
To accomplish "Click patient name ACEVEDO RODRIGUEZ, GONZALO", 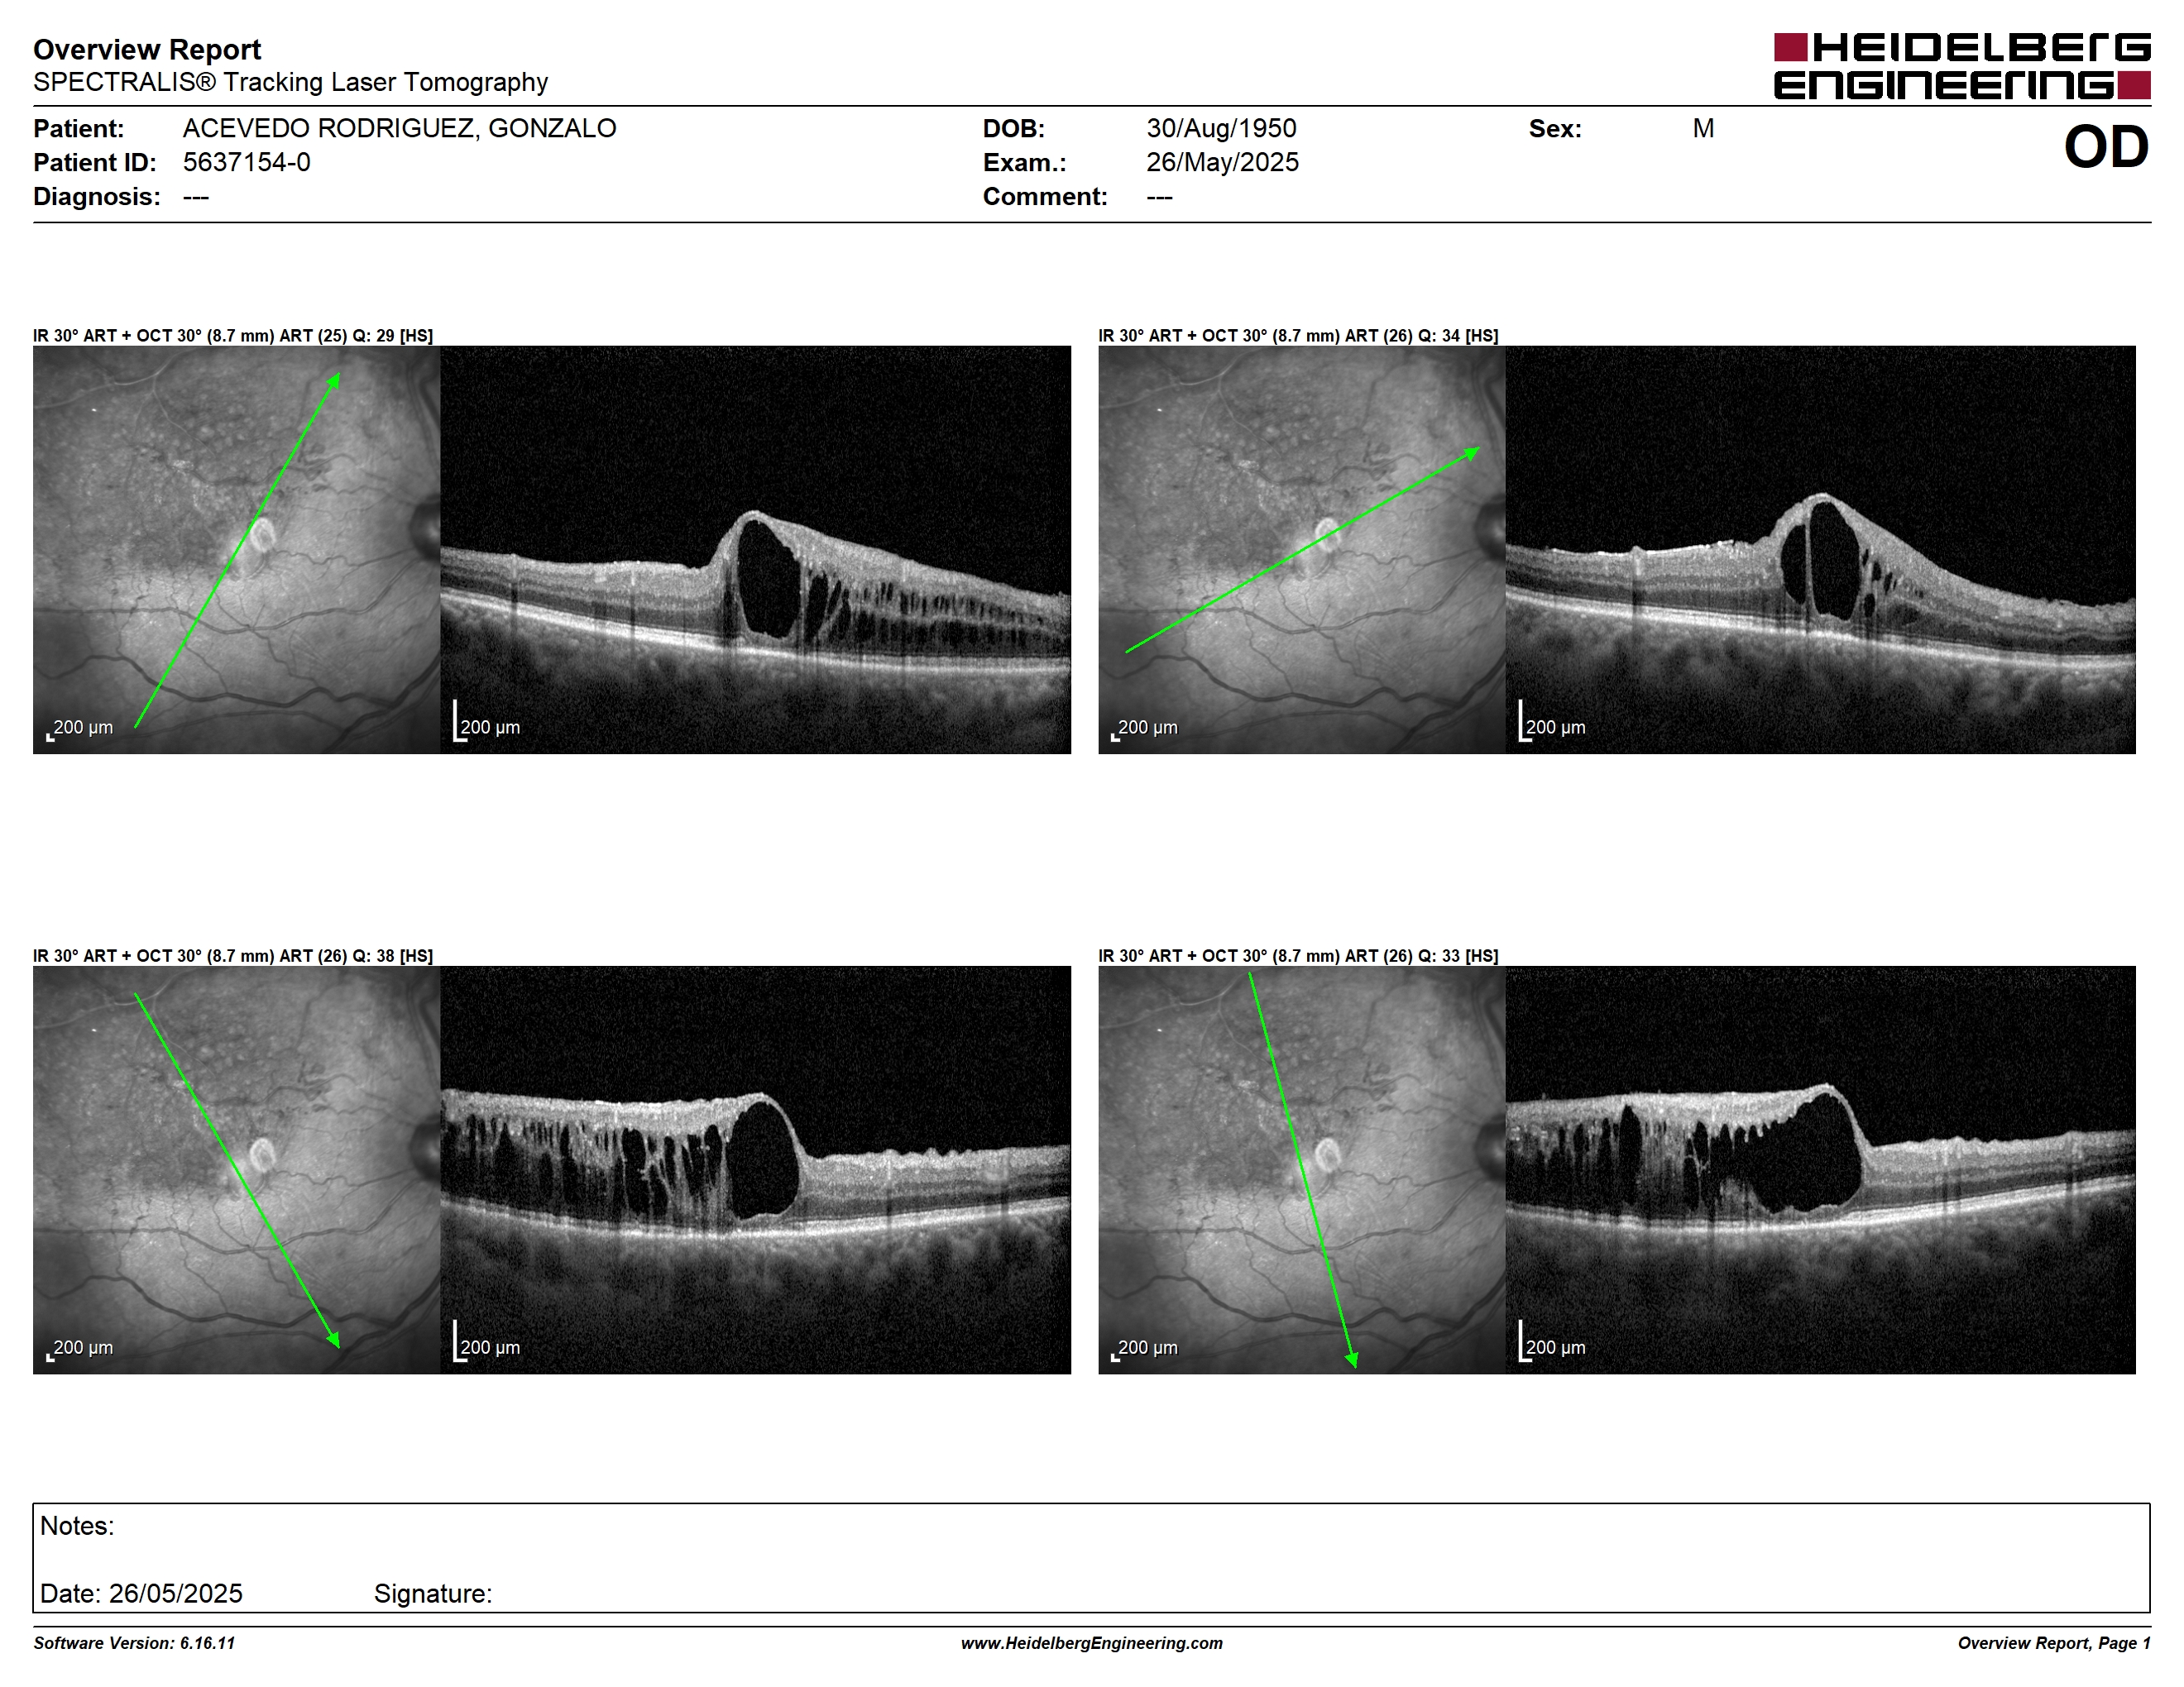I will 399,128.
